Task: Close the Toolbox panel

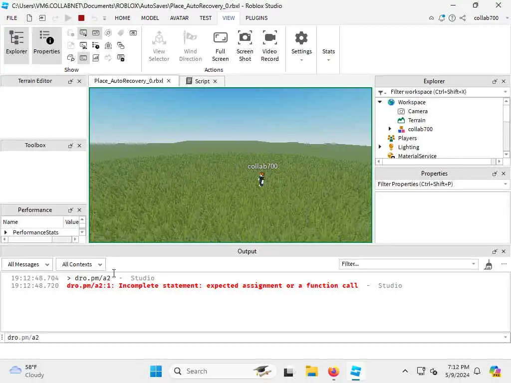Action: pyautogui.click(x=79, y=146)
